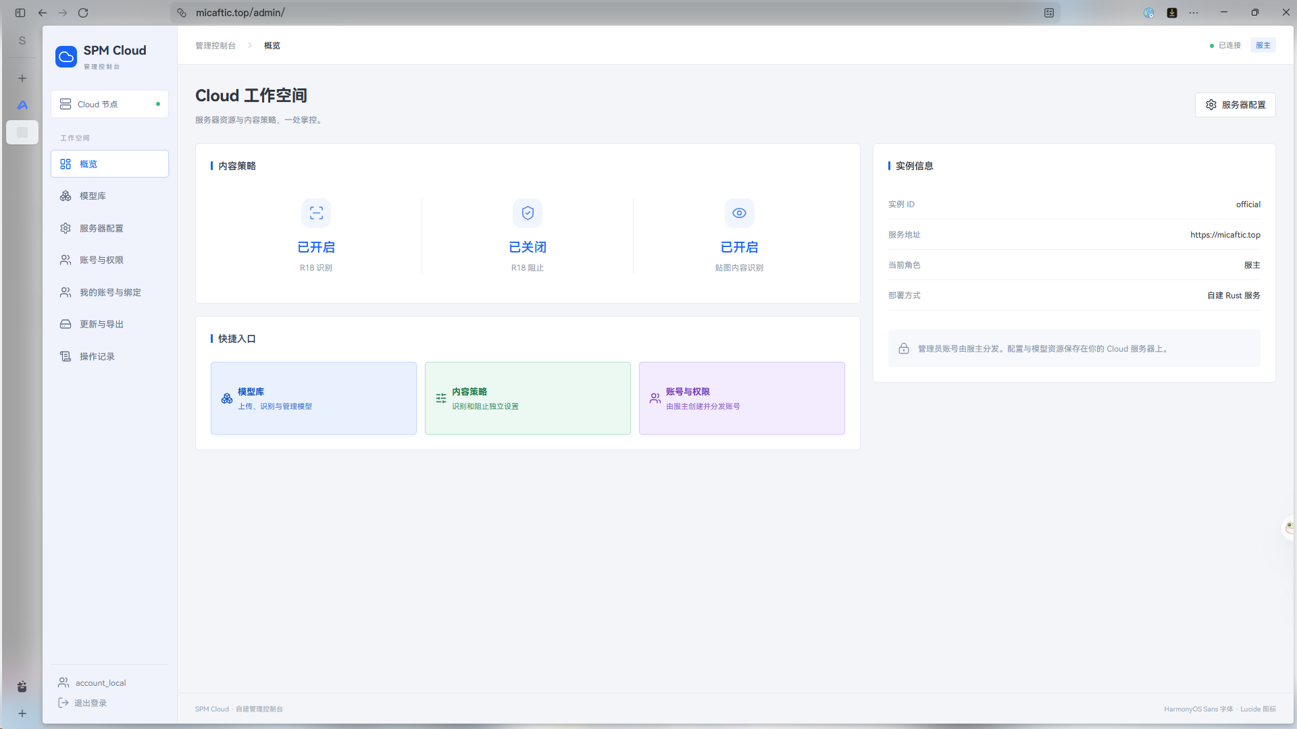Click the lock icon in the info note

pos(903,348)
